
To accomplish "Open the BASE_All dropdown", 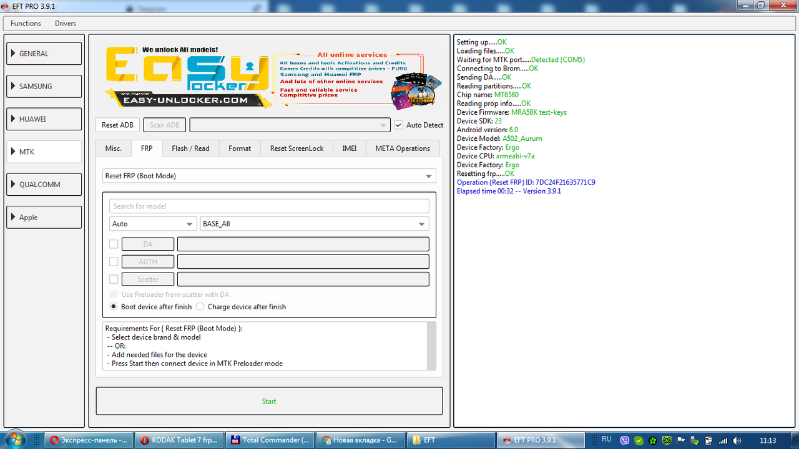I will pyautogui.click(x=315, y=224).
